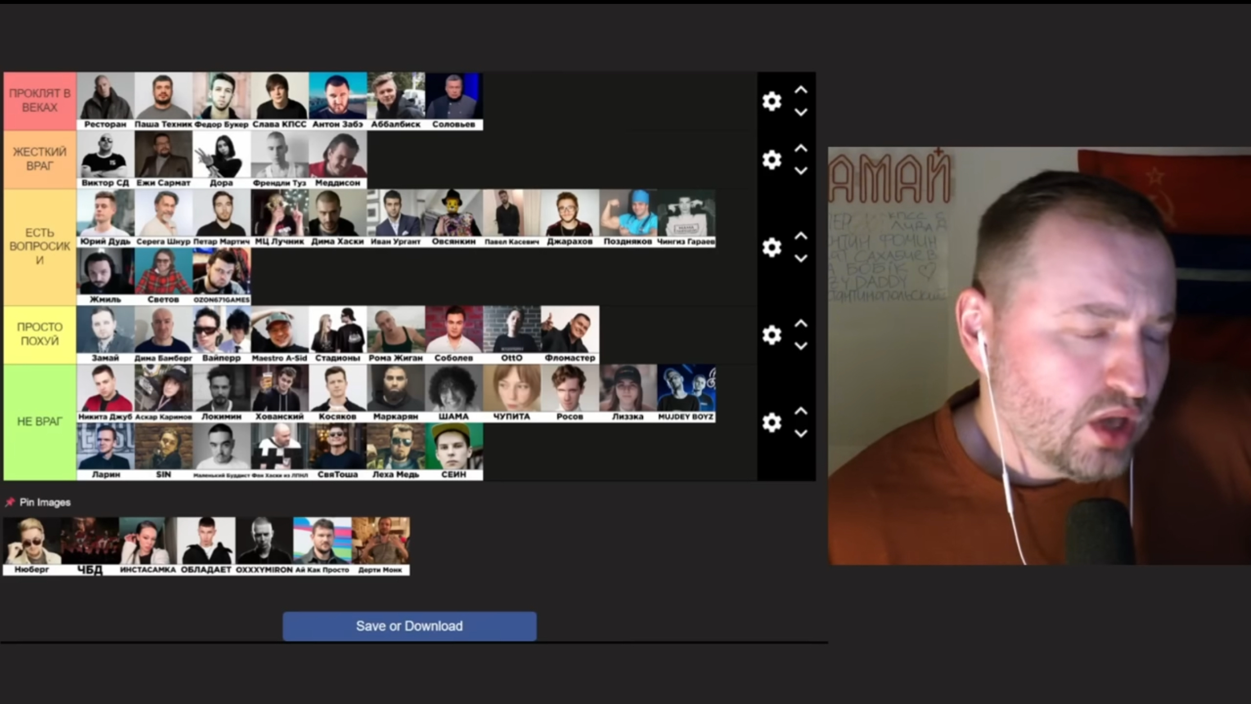The image size is (1251, 704).
Task: Select the MUJDEY BOYZ tile
Action: (x=686, y=392)
